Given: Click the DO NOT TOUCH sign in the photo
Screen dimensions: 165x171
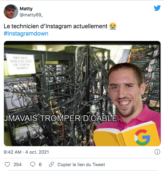Looking at the screenshot, I should 21,64.
